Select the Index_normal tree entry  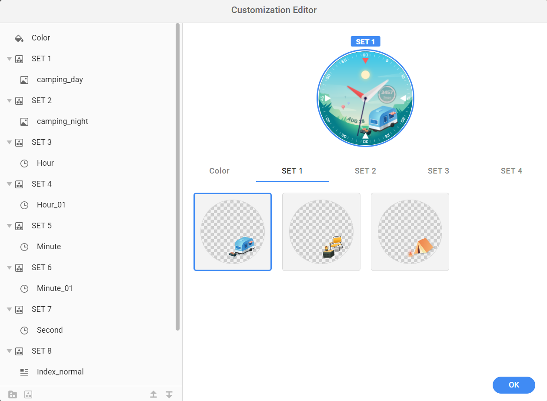click(60, 372)
